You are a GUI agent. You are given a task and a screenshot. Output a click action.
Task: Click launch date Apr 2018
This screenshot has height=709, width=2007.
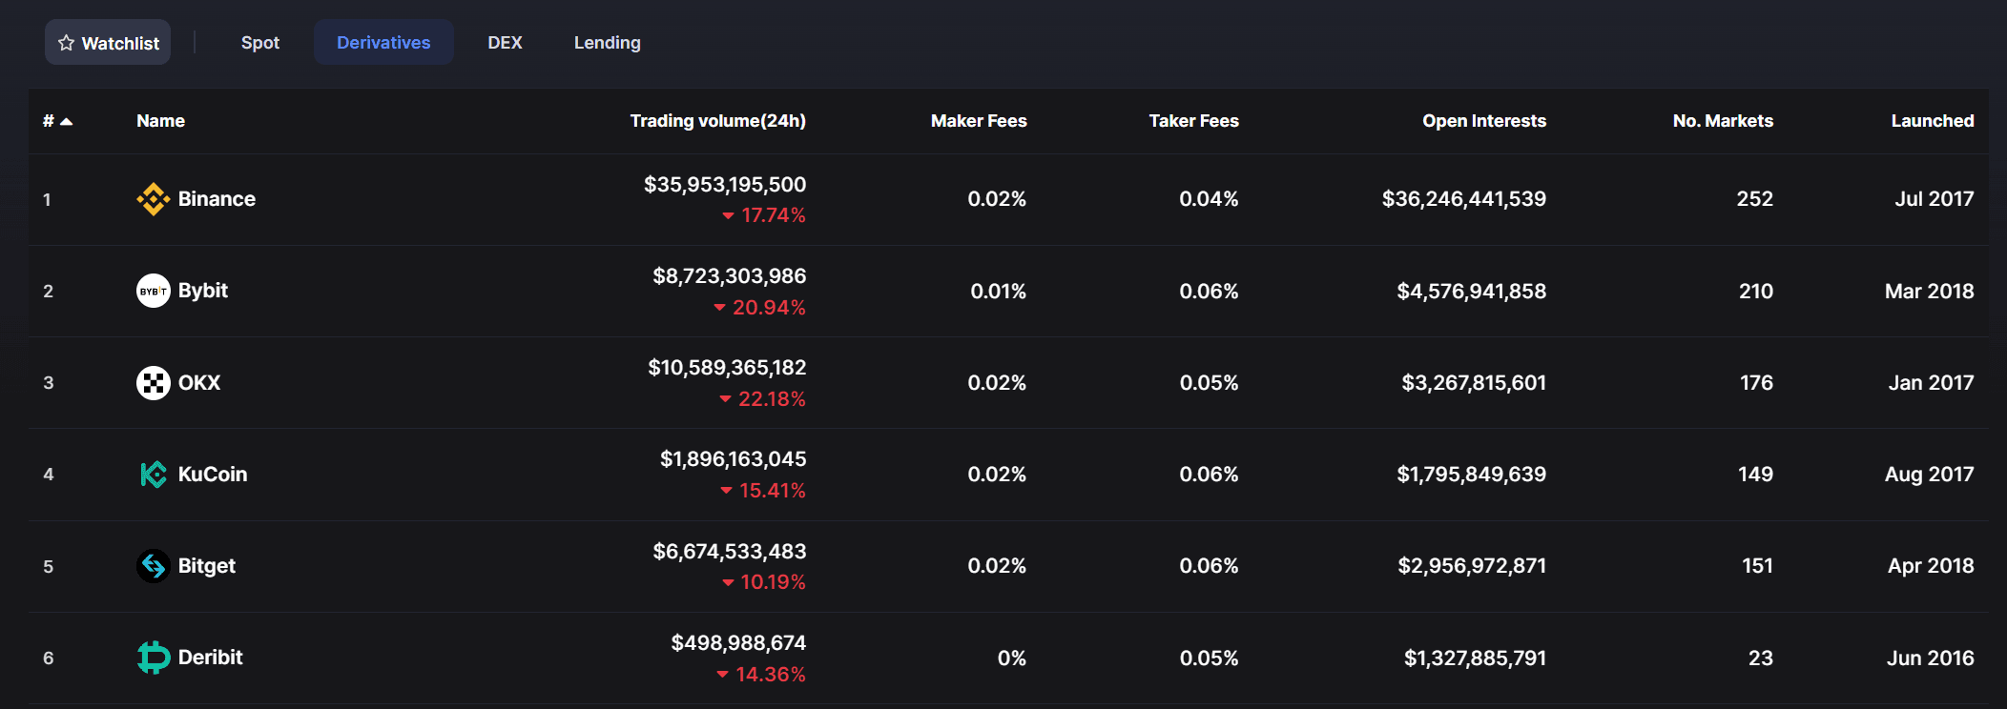click(1932, 566)
